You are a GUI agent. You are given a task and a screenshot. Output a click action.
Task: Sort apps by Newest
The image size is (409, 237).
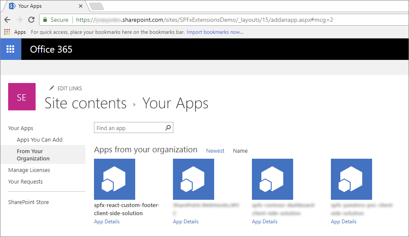pos(215,151)
